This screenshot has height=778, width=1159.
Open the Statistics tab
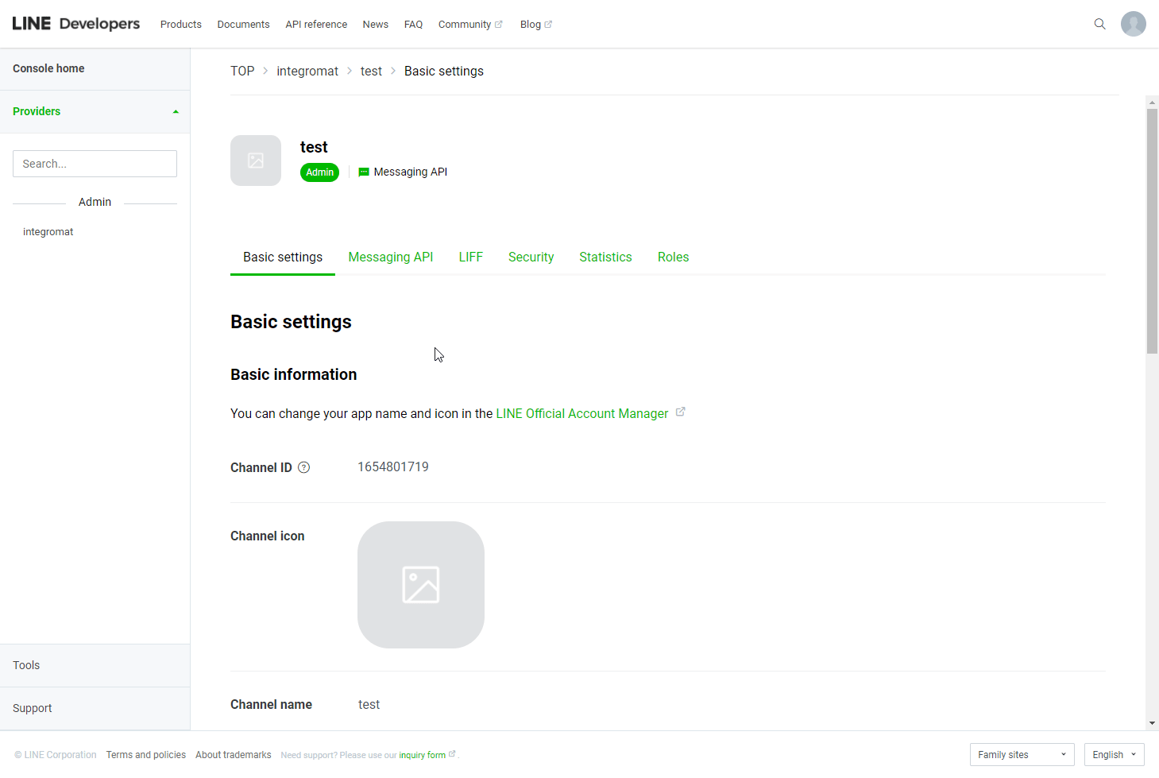click(x=605, y=257)
